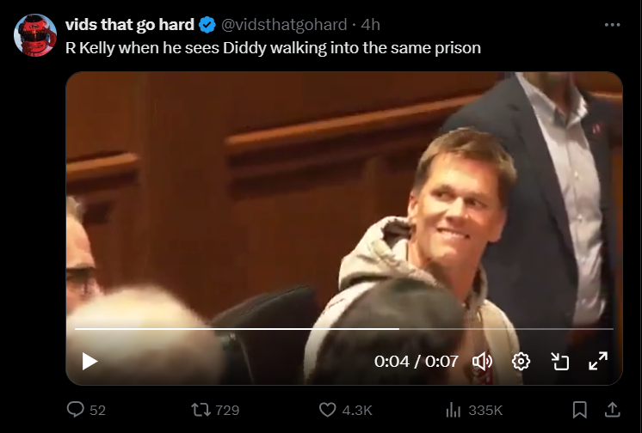Image resolution: width=642 pixels, height=433 pixels.
Task: Enable picture-in-picture mode
Action: coord(559,362)
